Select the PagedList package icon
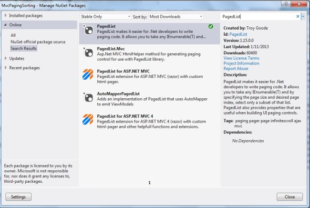Screen dimensions: 310x208 click(x=88, y=30)
